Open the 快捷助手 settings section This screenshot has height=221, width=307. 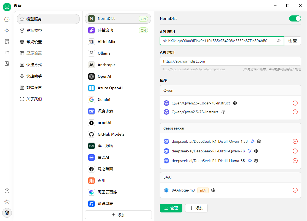48,76
